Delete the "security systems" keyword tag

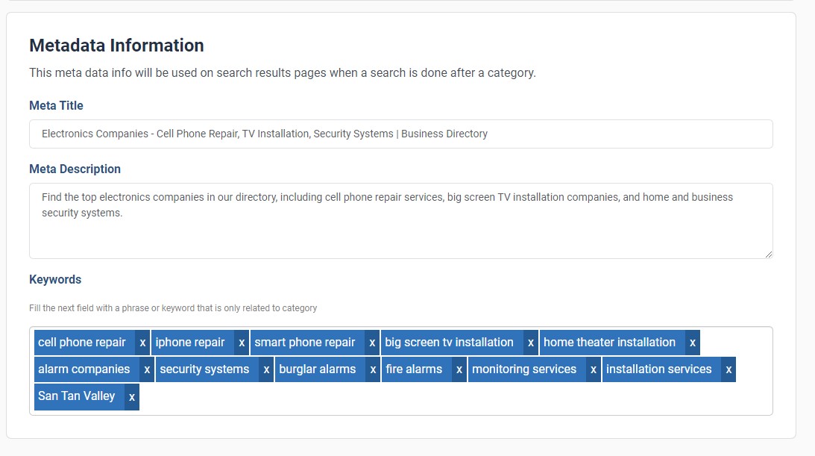(x=266, y=369)
